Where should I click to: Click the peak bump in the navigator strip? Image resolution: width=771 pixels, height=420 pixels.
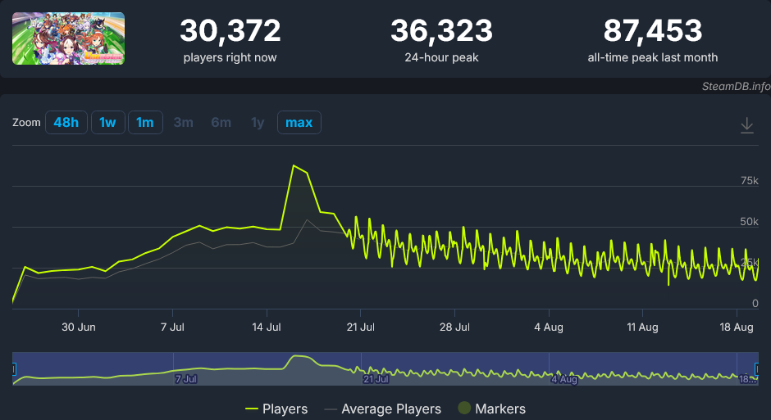click(x=299, y=357)
